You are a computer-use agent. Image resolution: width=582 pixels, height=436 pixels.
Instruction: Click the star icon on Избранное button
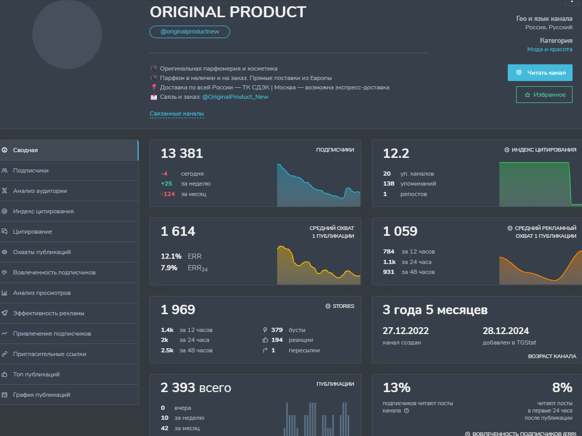(x=527, y=95)
